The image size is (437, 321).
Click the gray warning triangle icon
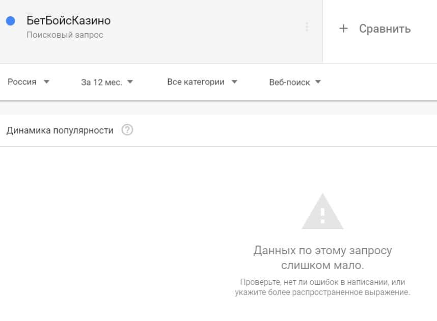[x=322, y=211]
